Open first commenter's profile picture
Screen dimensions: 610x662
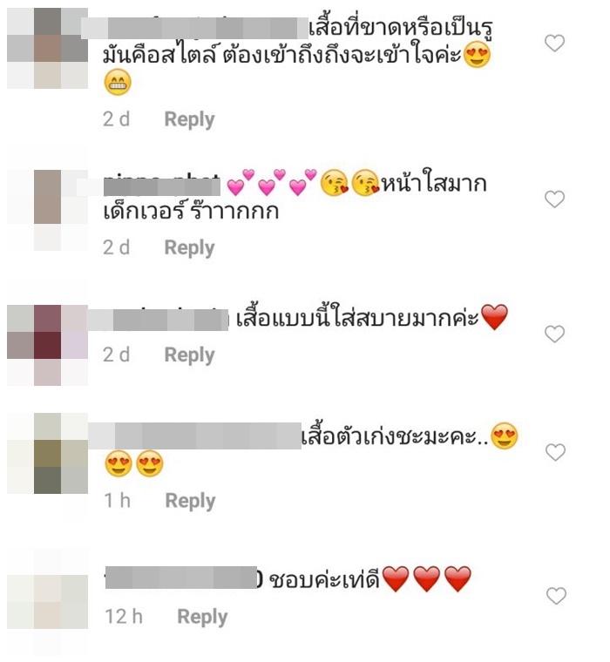[x=47, y=48]
